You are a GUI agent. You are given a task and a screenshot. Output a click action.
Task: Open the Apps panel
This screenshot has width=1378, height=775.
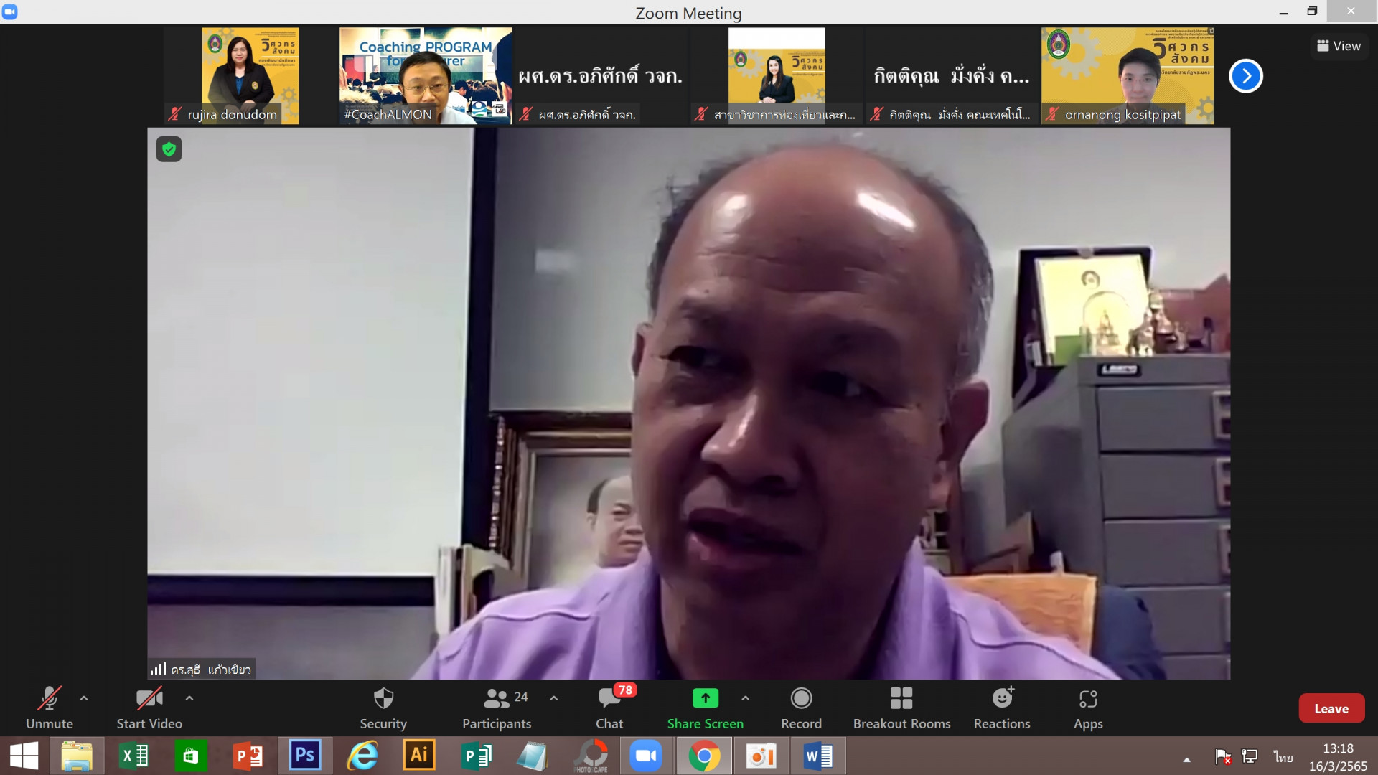coord(1088,708)
